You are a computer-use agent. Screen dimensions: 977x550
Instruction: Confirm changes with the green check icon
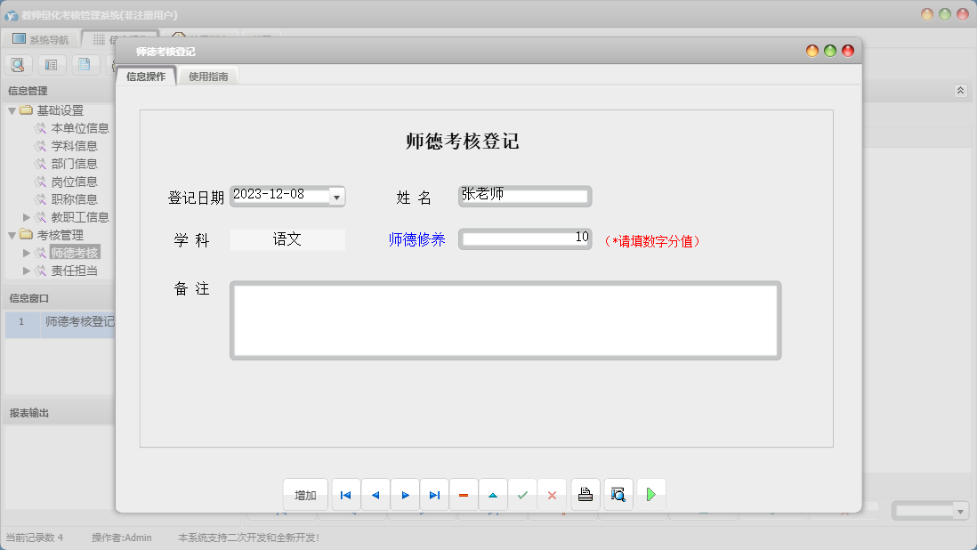(x=522, y=494)
